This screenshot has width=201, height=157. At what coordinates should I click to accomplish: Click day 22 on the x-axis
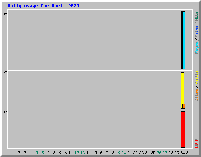(x=135, y=153)
